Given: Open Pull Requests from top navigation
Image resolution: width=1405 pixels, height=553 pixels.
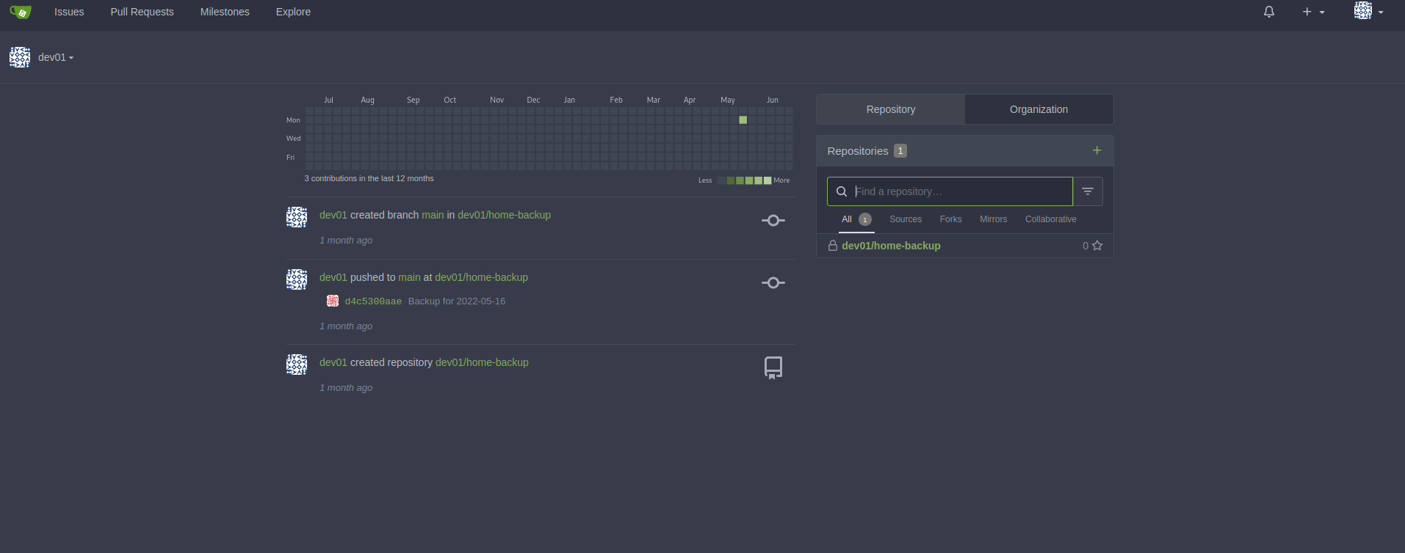Looking at the screenshot, I should click(142, 12).
